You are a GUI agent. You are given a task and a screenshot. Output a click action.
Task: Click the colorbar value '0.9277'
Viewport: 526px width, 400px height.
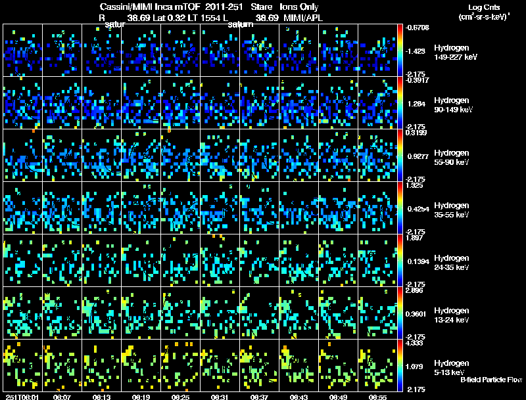(418, 156)
